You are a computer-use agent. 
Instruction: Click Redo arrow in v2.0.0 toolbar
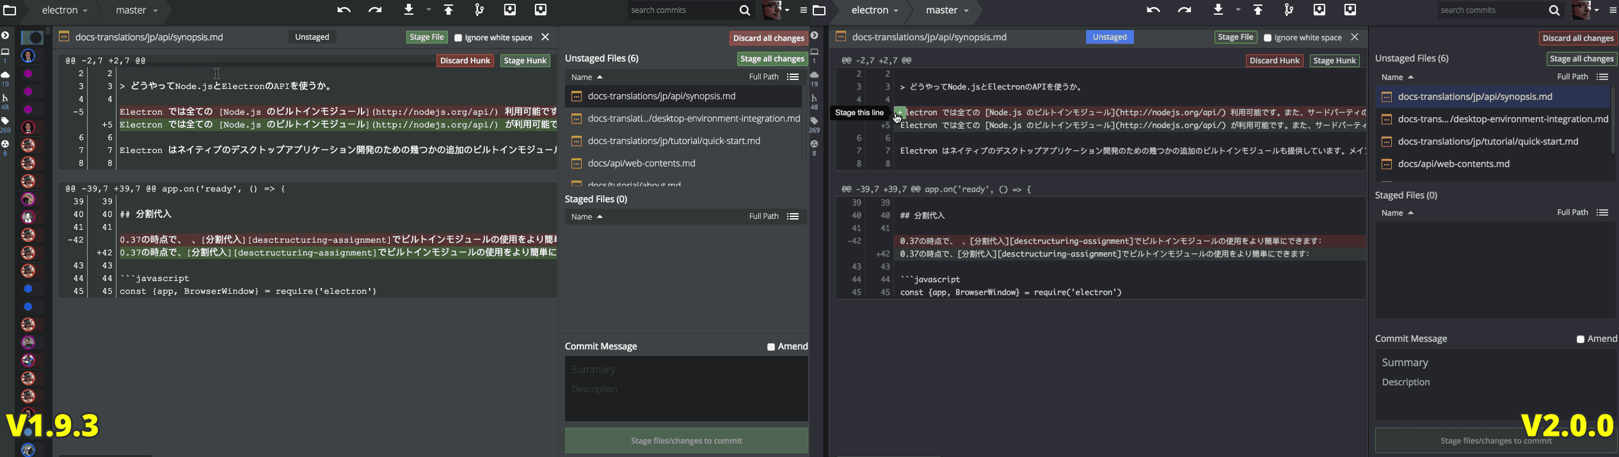[x=1184, y=10]
